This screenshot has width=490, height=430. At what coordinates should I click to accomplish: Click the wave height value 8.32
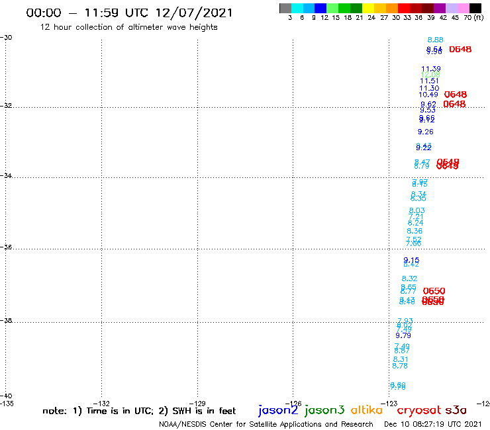click(x=409, y=279)
